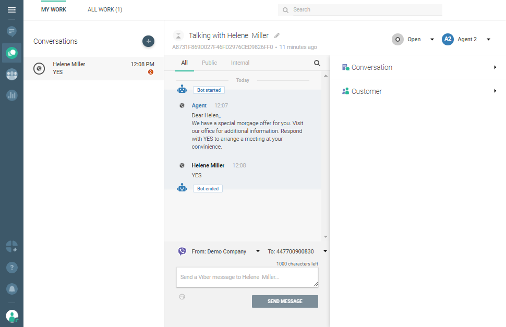
Task: Search within the conversation using magnifier icon
Action: coord(317,63)
